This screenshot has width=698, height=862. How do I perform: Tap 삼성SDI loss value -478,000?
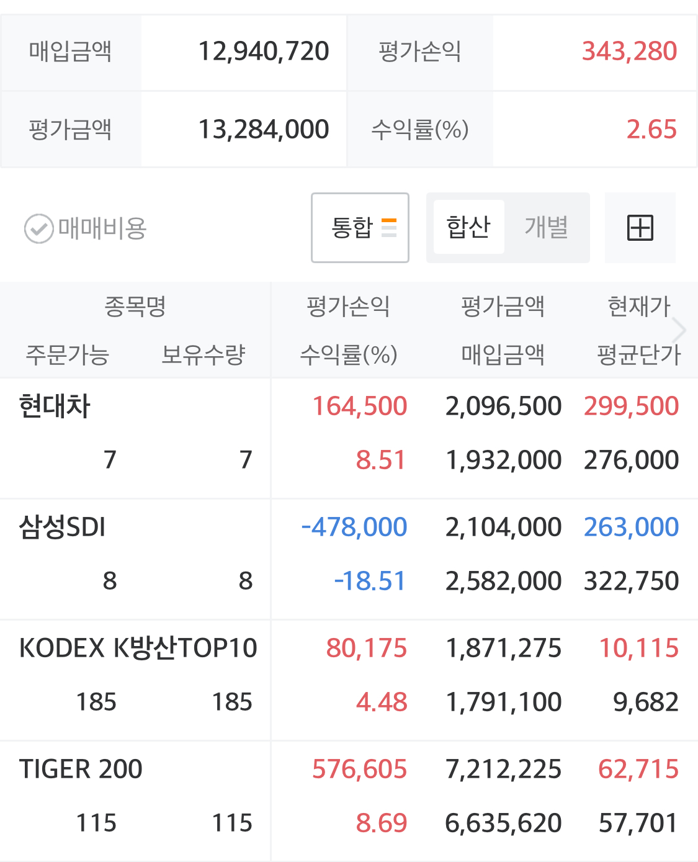tap(354, 528)
